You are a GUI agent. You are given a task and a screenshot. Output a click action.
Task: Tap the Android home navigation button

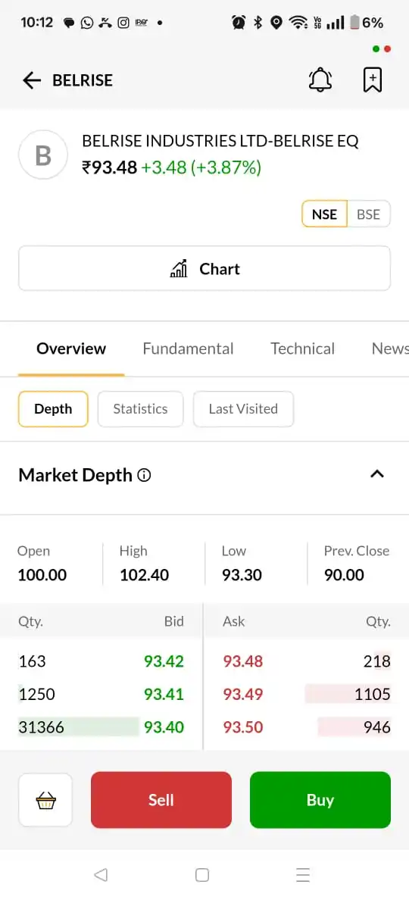202,875
